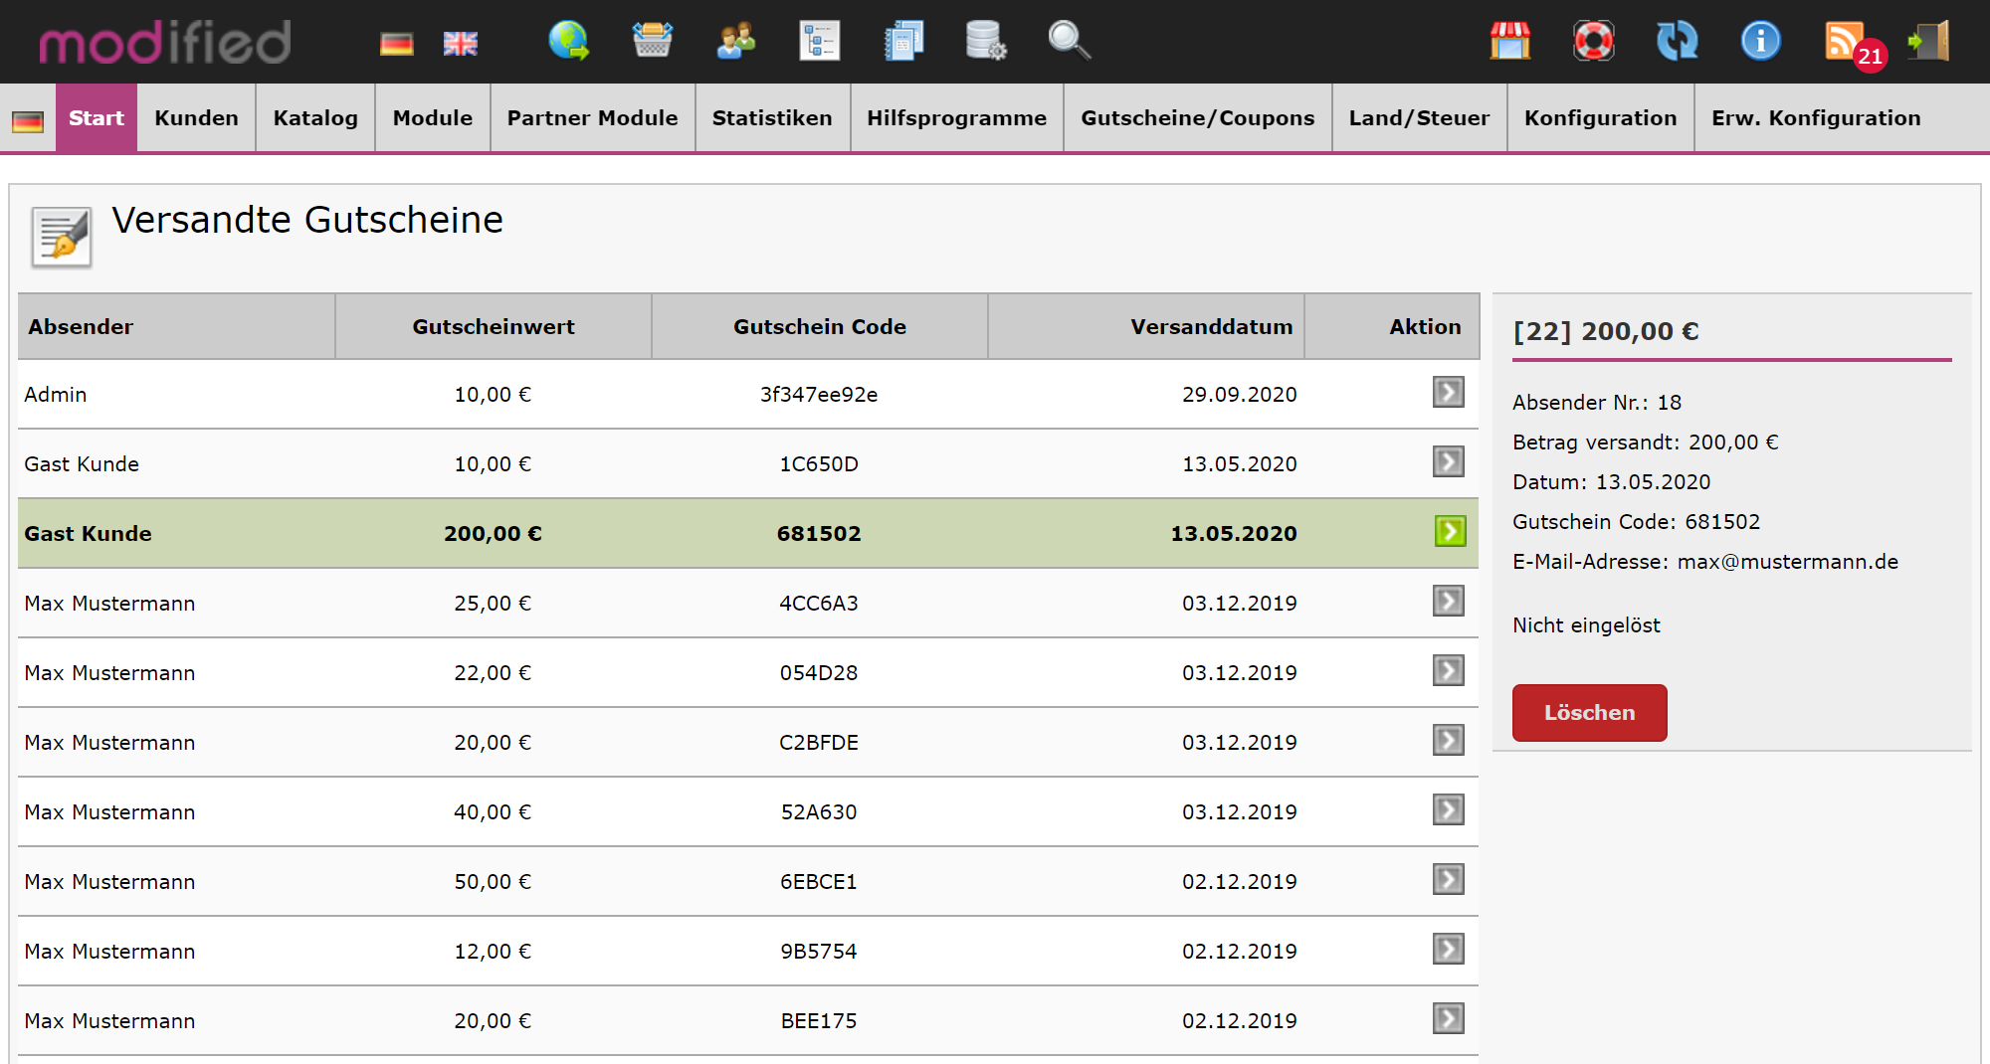Click the database settings icon
Image resolution: width=1990 pixels, height=1064 pixels.
[985, 42]
